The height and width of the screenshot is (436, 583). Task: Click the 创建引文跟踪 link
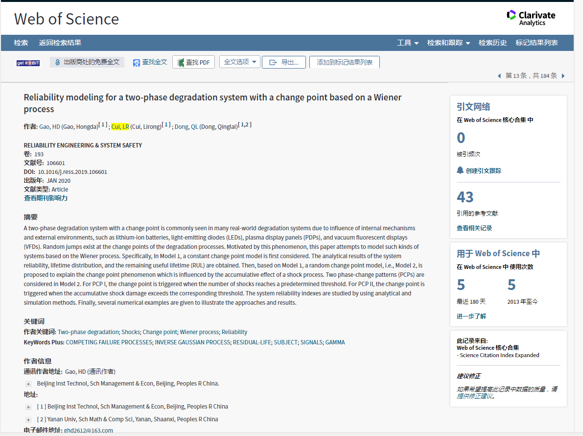[483, 171]
